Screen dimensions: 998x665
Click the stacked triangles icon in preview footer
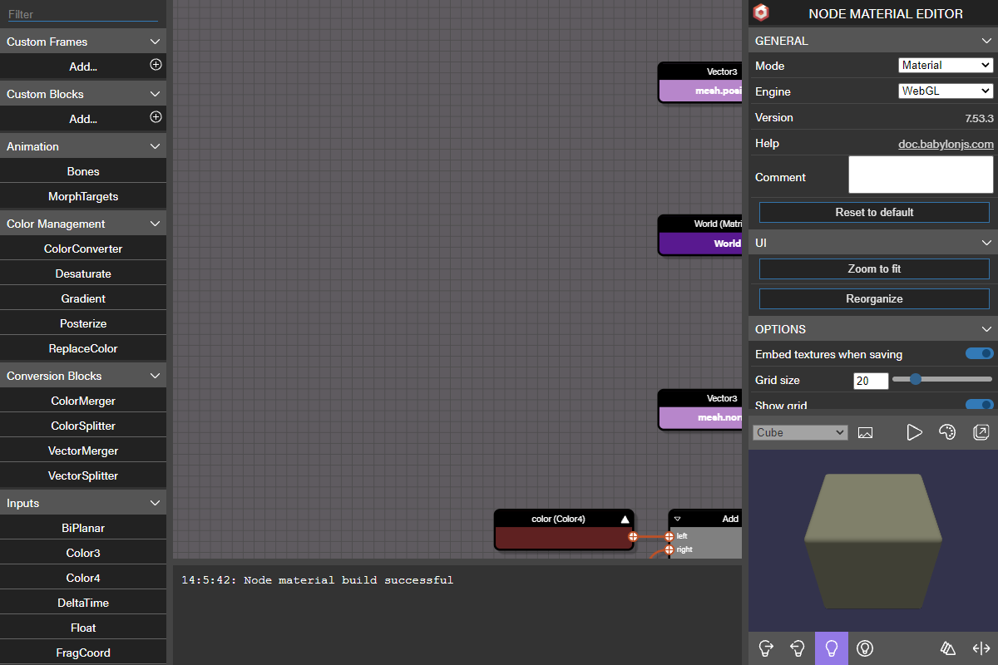point(948,648)
